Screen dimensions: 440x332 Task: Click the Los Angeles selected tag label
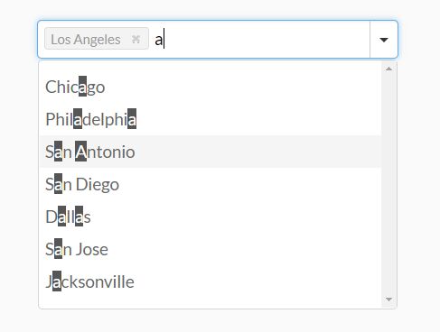point(86,40)
